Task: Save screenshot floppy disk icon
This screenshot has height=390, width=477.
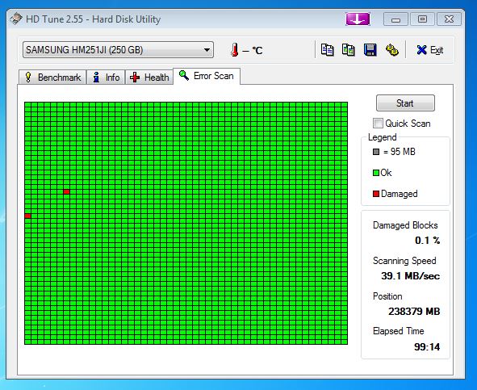Action: (370, 50)
